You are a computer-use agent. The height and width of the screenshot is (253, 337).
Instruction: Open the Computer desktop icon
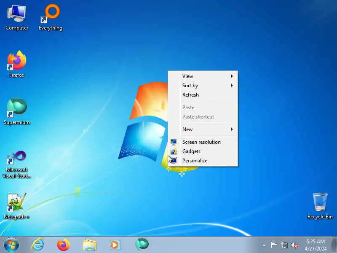click(x=17, y=18)
